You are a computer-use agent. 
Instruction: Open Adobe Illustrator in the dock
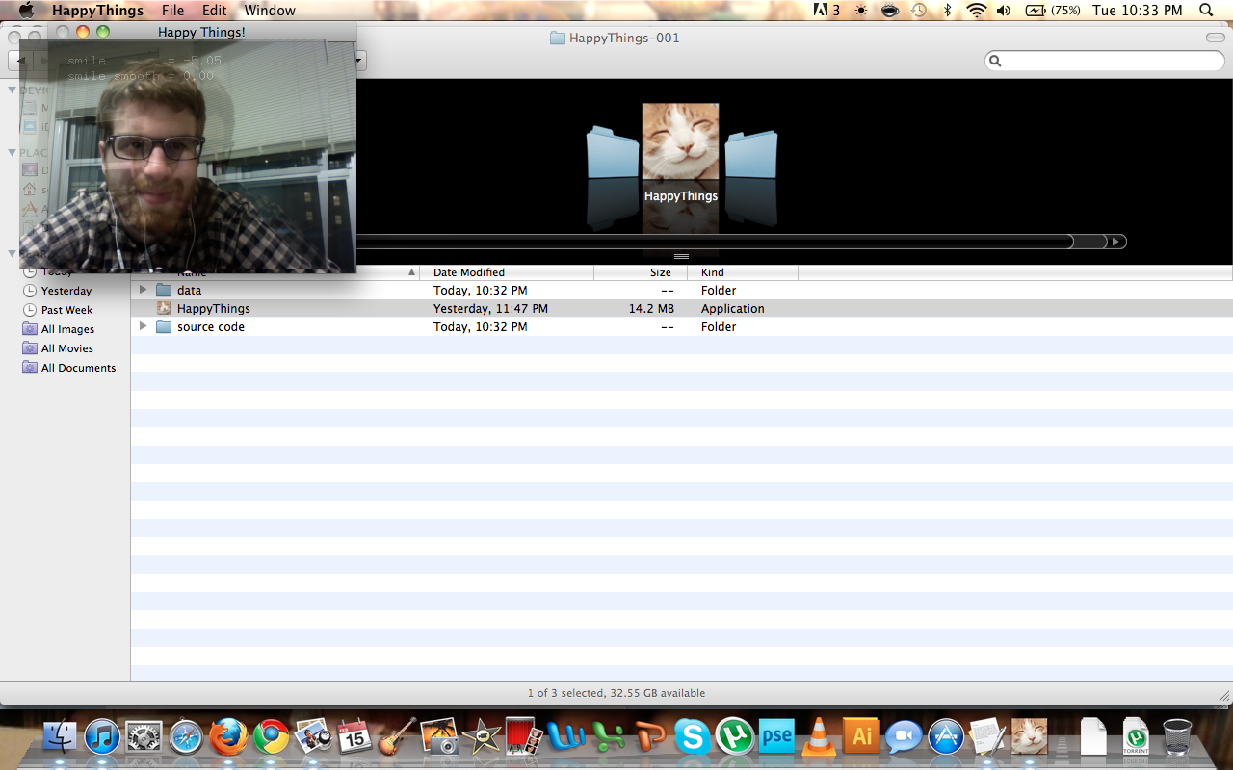(x=861, y=737)
